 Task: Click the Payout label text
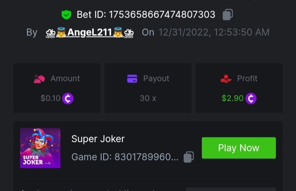[156, 79]
